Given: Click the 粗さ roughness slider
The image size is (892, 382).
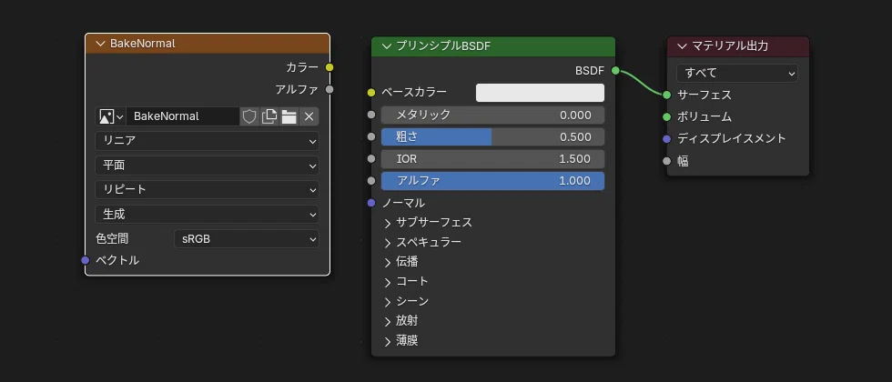Looking at the screenshot, I should tap(492, 137).
